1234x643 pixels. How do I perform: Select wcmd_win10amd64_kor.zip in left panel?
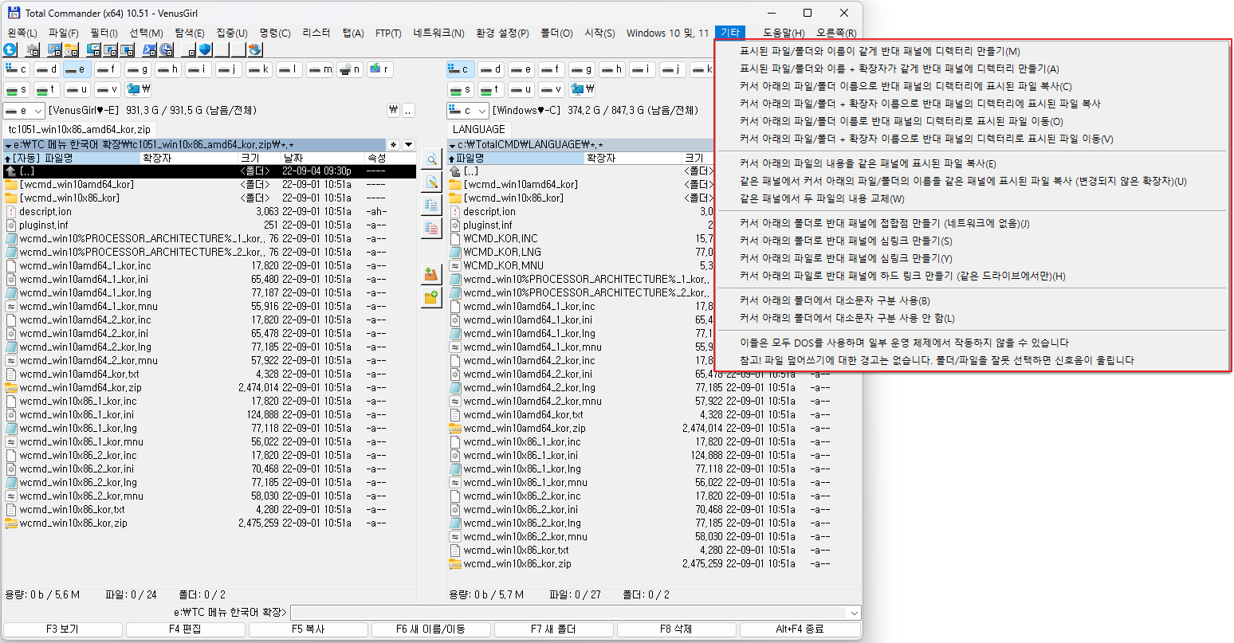(x=81, y=388)
